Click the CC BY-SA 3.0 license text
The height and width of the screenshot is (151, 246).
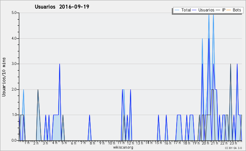pyautogui.click(x=233, y=148)
